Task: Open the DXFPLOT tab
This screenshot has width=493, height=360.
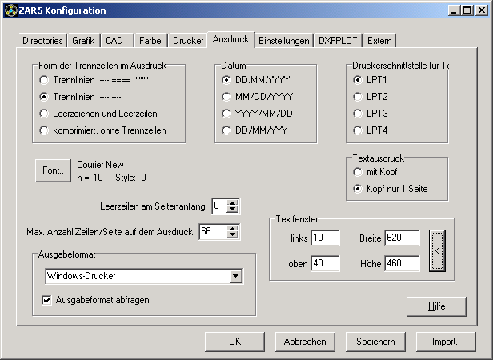Action: click(339, 40)
